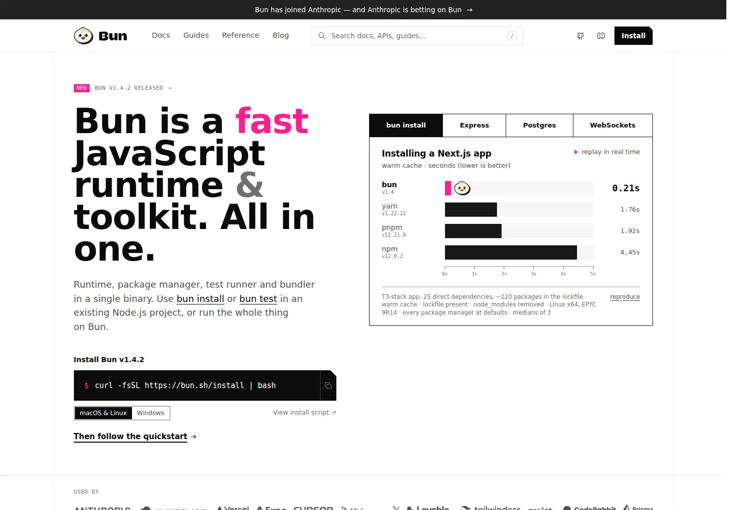Viewport: 734px width, 510px height.
Task: Click the reproduce benchmark link
Action: (x=625, y=297)
